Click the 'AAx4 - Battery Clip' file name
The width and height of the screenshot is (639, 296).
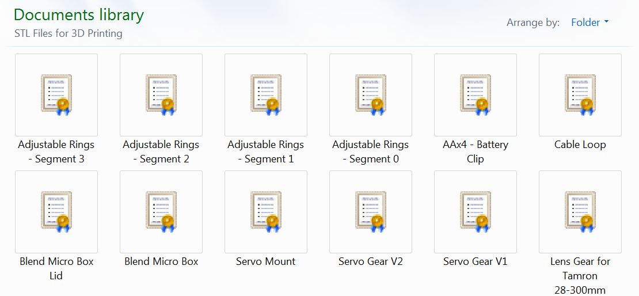point(475,151)
